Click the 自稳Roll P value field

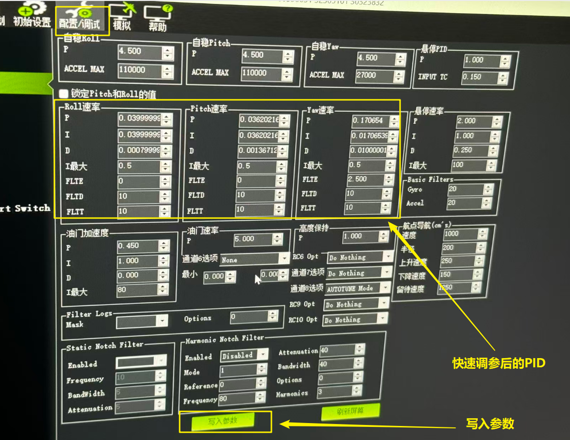coord(139,51)
